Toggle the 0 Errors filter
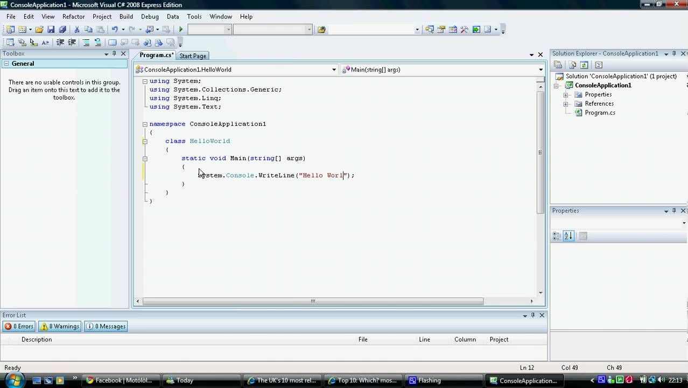688x388 pixels. 19,326
